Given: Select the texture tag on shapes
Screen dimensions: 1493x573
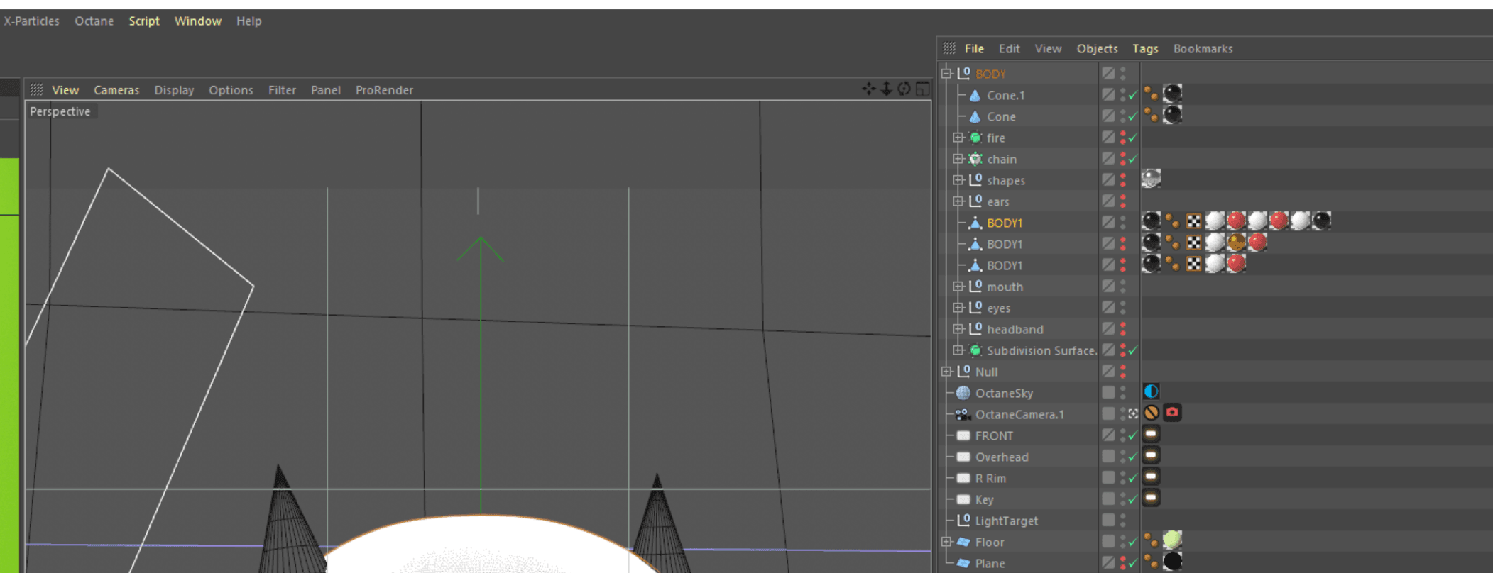Looking at the screenshot, I should tap(1151, 178).
